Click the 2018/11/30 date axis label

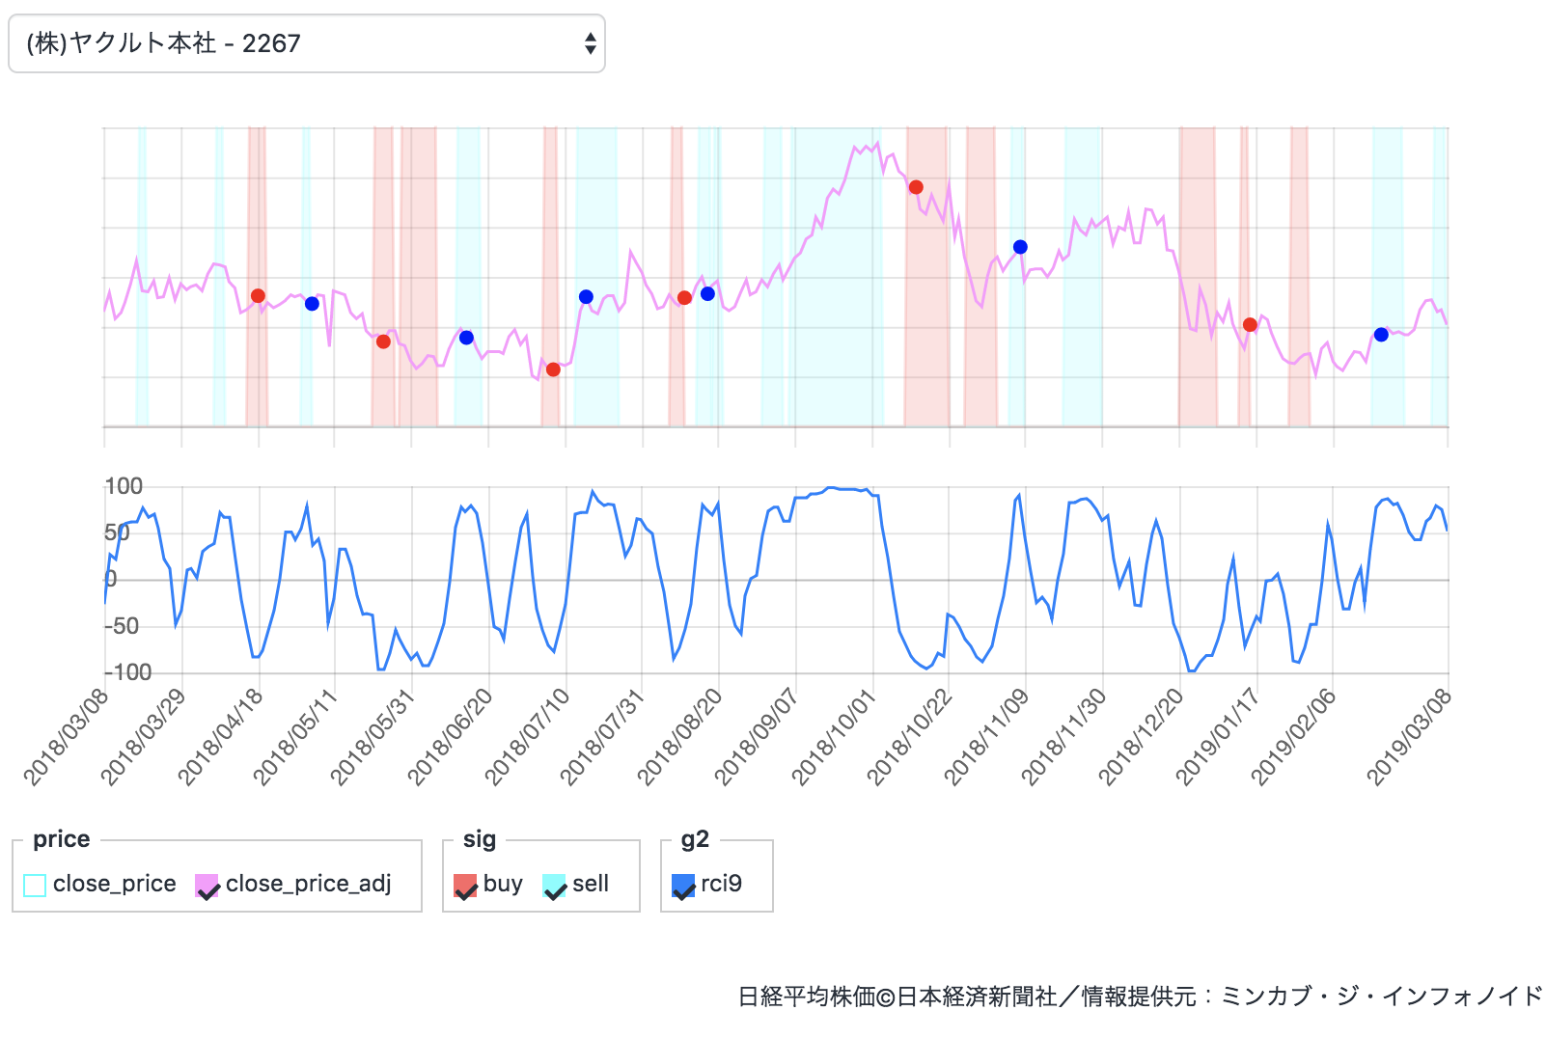pyautogui.click(x=1063, y=739)
